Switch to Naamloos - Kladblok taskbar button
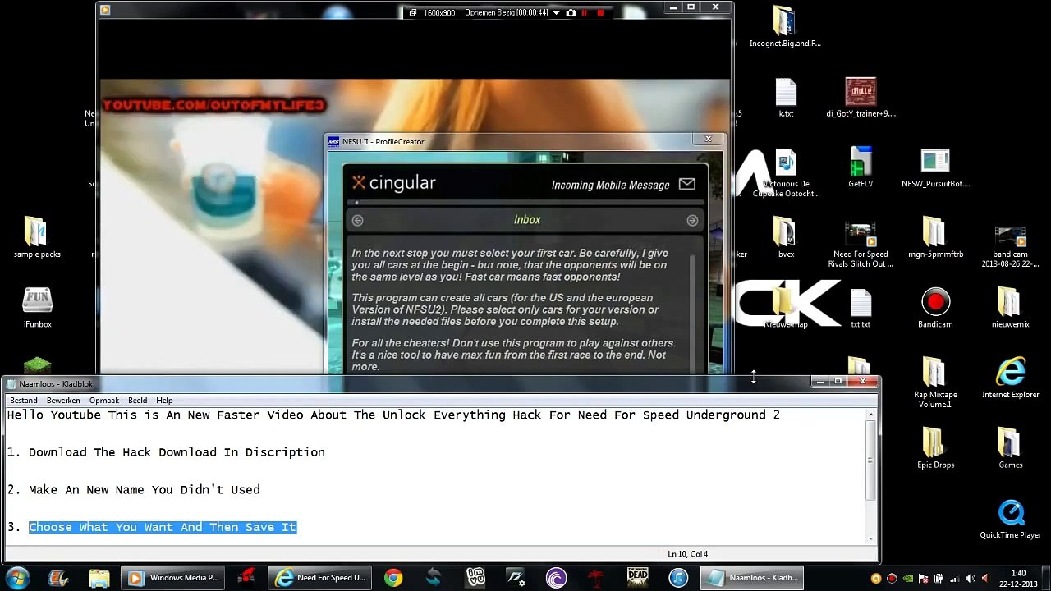This screenshot has width=1051, height=591. coord(754,578)
